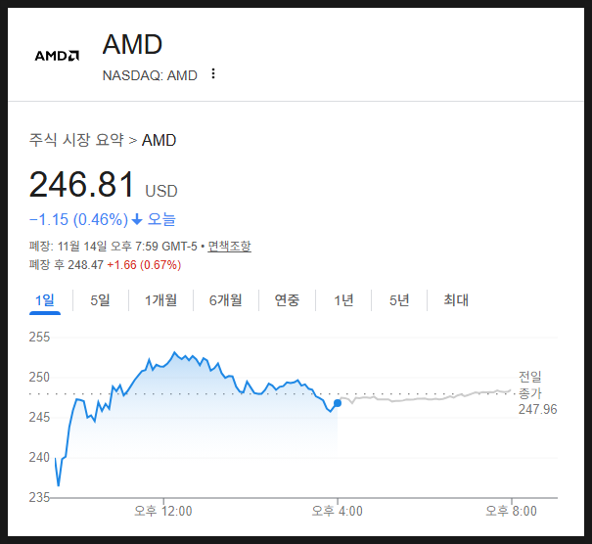Screen dimensions: 592x544
Task: Go to 주식 시장 요약 breadcrumb
Action: tap(76, 140)
